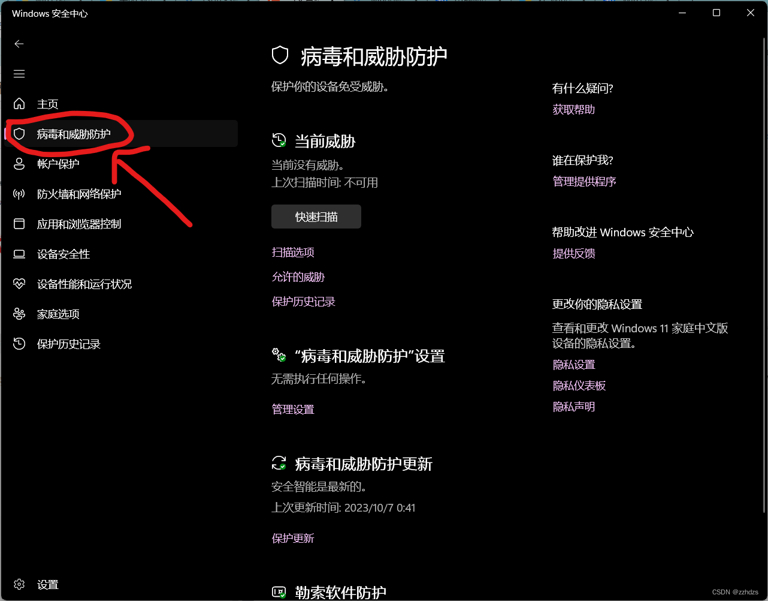
Task: Click heading 帮助改进 Windows 安全中心
Action: click(x=623, y=233)
